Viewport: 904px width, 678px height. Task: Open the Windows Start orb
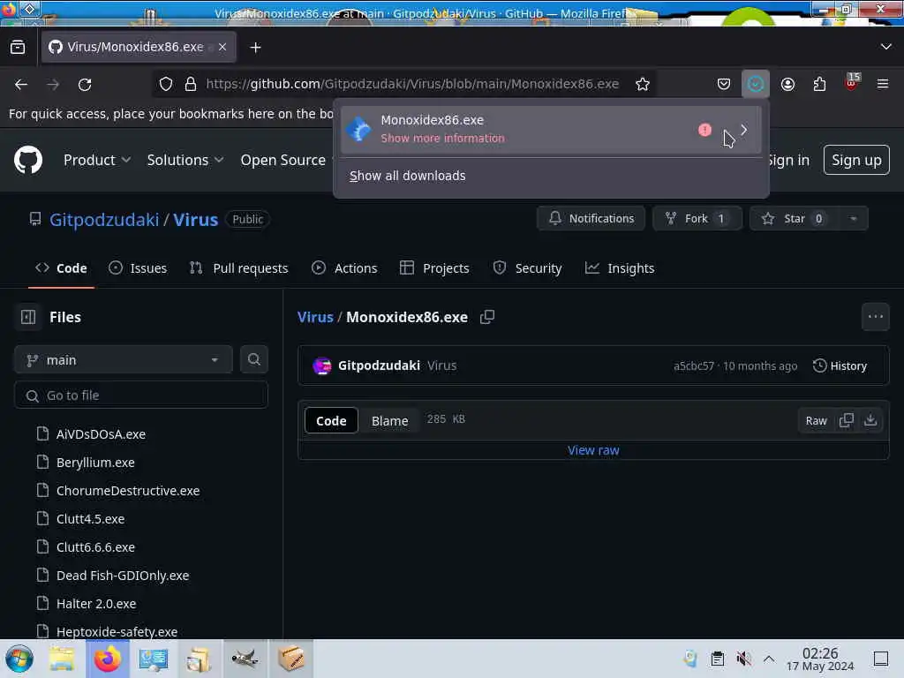tap(19, 659)
